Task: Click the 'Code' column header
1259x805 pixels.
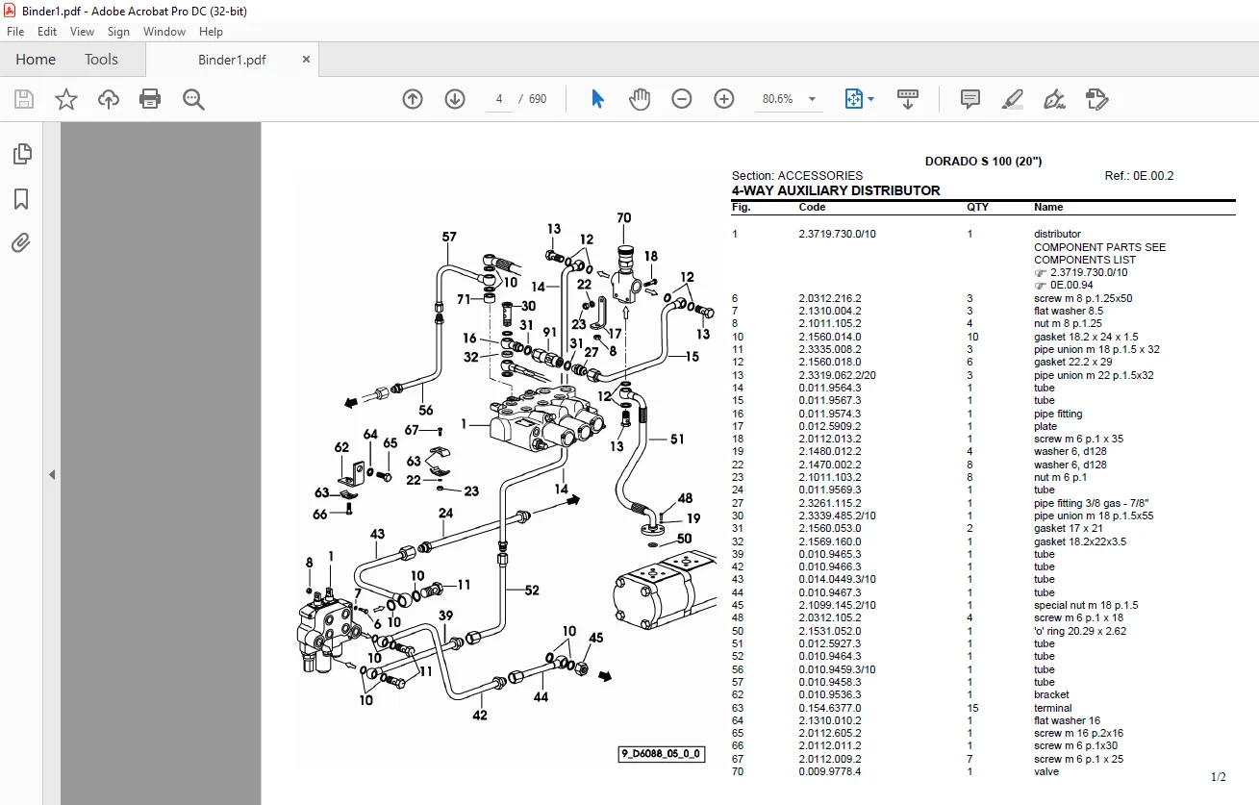Action: click(x=812, y=207)
